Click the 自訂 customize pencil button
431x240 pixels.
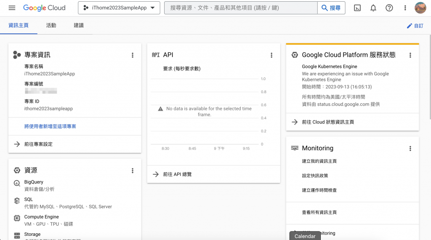[x=415, y=26]
